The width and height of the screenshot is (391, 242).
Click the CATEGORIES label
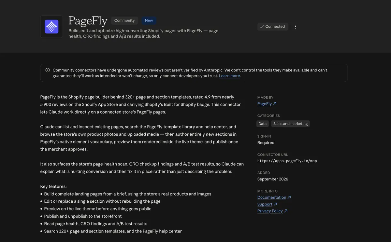pos(268,116)
